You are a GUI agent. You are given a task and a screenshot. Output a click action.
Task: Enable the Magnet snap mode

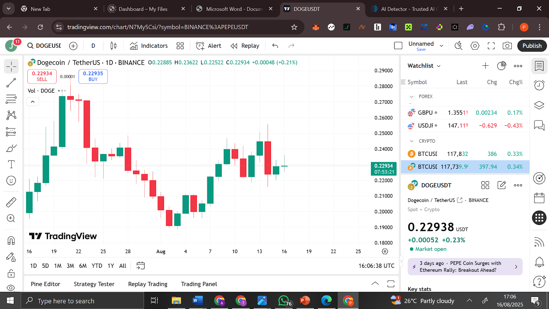11,240
